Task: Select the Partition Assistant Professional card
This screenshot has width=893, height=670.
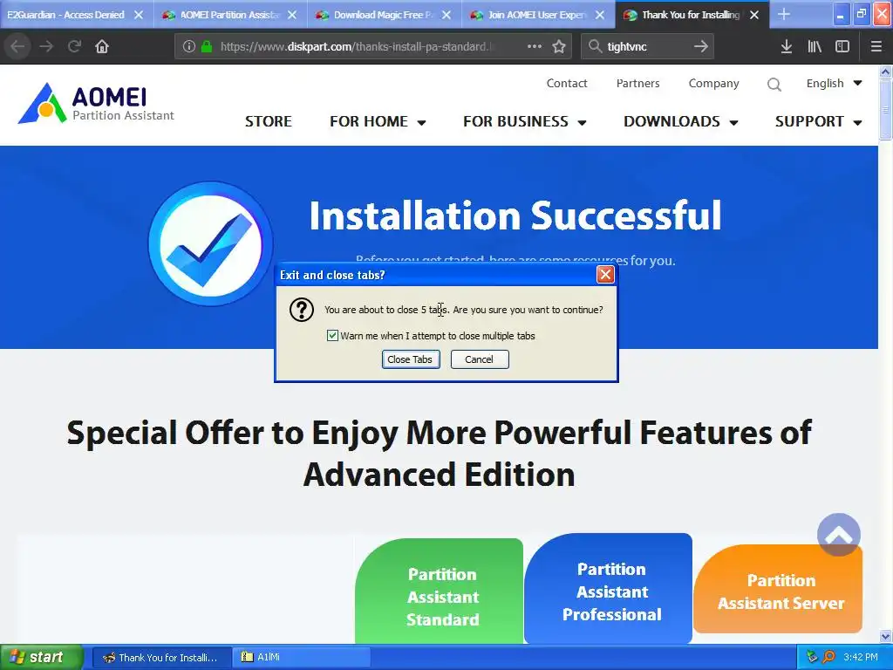Action: coord(608,588)
